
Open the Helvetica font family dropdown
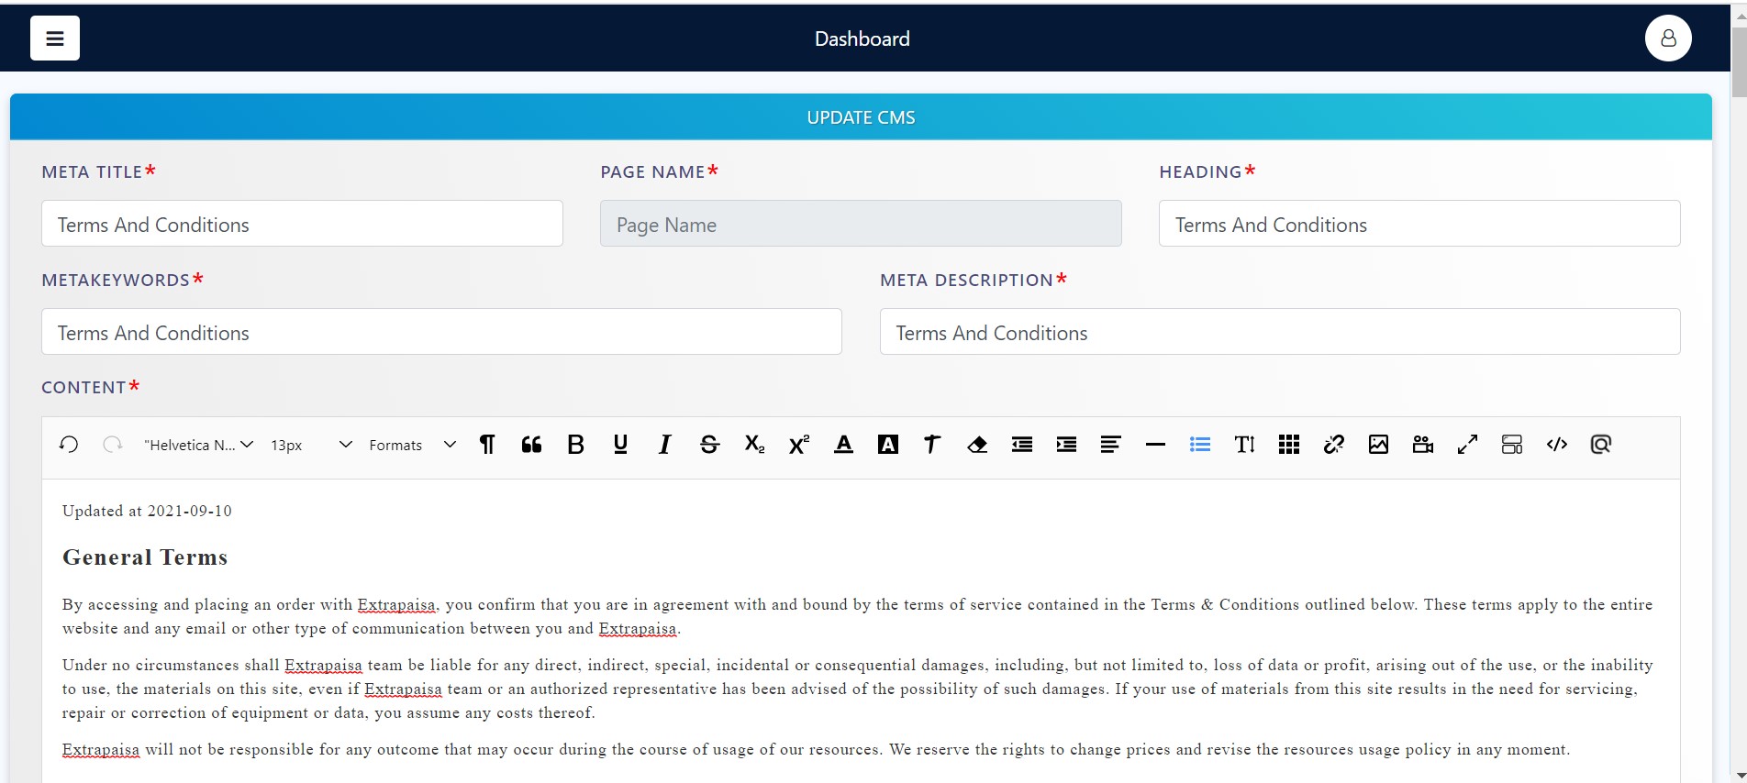click(x=198, y=445)
